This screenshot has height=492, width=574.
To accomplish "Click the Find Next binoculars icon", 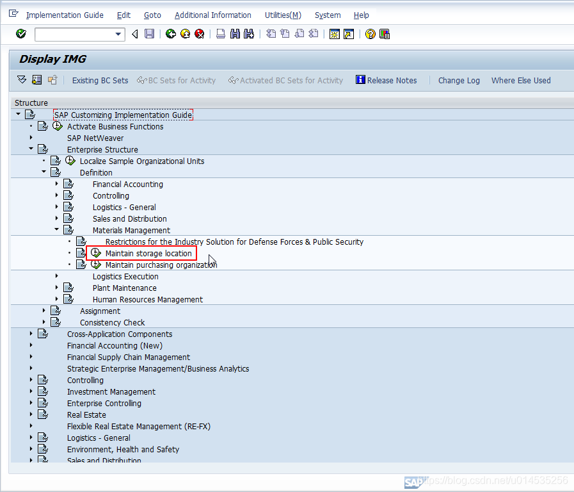I will click(x=249, y=34).
